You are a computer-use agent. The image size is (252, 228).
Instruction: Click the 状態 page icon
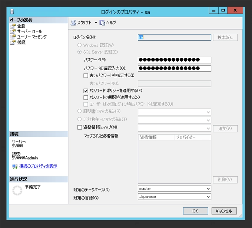pos(13,42)
